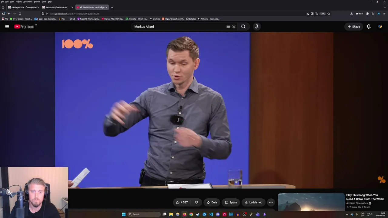Open Steam from taskbar
The height and width of the screenshot is (218, 388).
198,214
